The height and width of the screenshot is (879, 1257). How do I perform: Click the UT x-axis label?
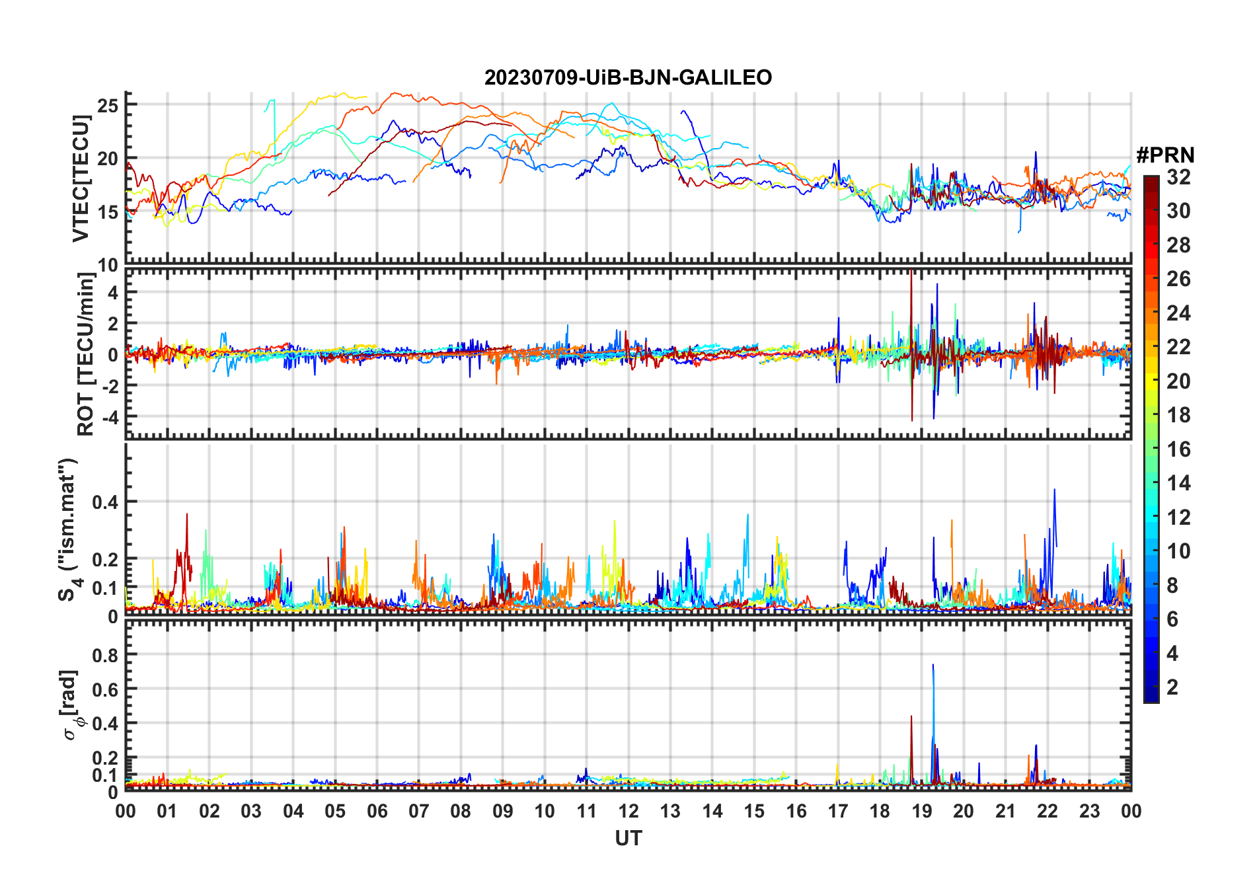(628, 838)
